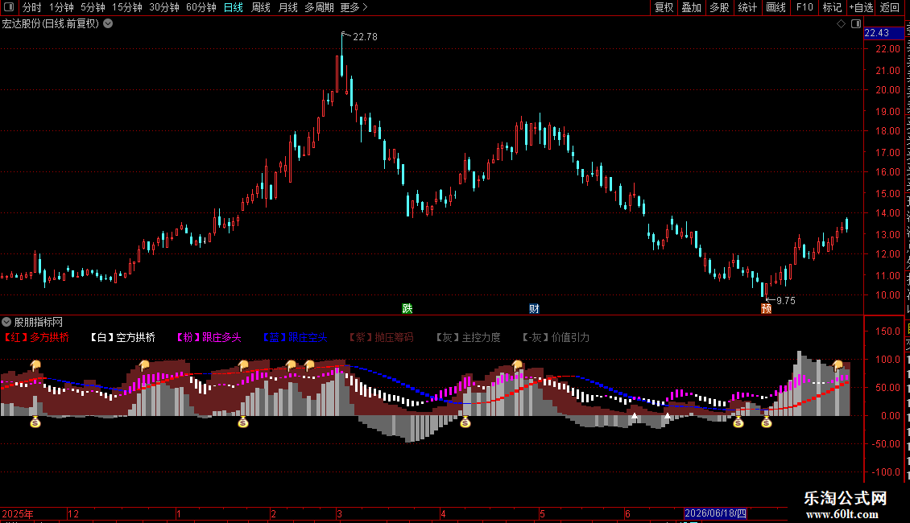Click the -50.00 indicator axis value
Image resolution: width=910 pixels, height=523 pixels.
pyautogui.click(x=887, y=444)
